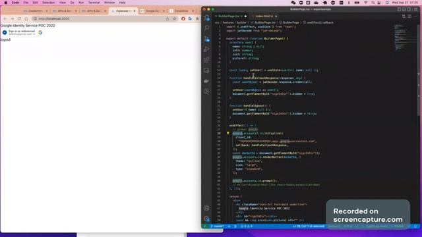Viewport: 422px width, 237px height.
Task: Click the remote window indicator in status bar
Action: [205, 226]
